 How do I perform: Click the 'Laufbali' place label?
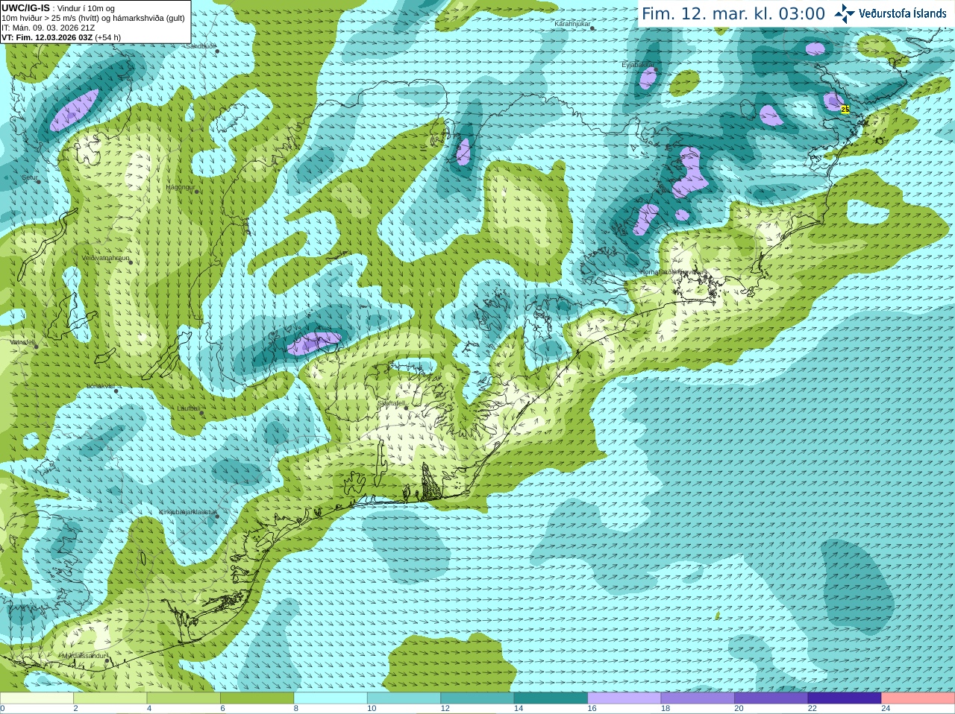click(x=189, y=408)
